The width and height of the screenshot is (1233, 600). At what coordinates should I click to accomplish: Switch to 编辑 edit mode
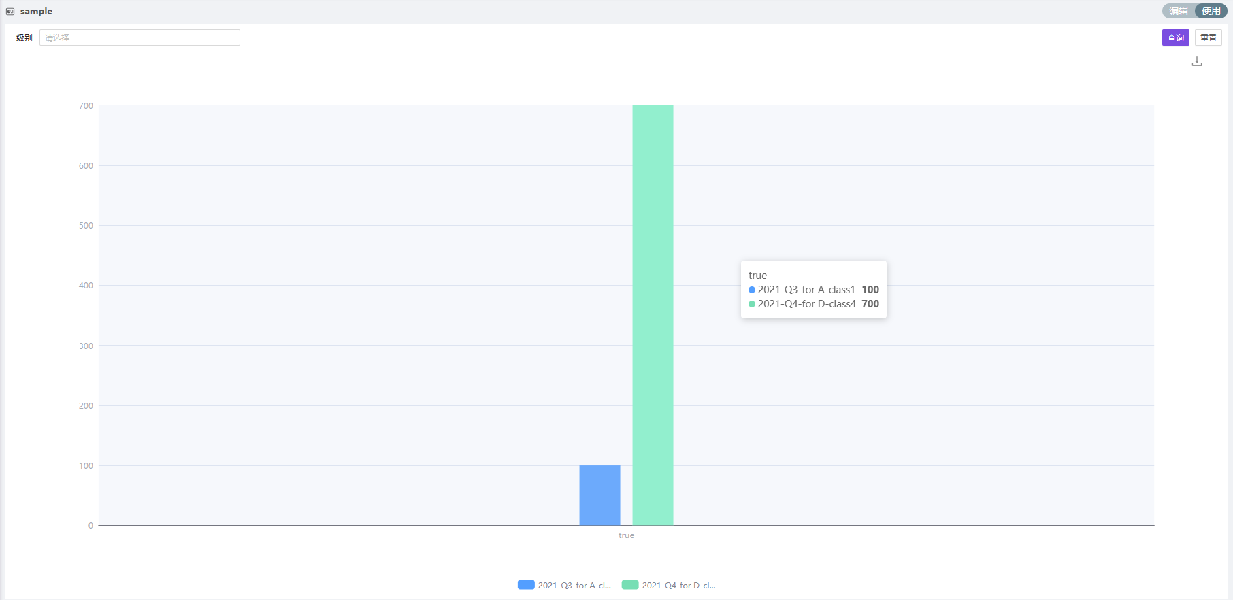coord(1179,11)
